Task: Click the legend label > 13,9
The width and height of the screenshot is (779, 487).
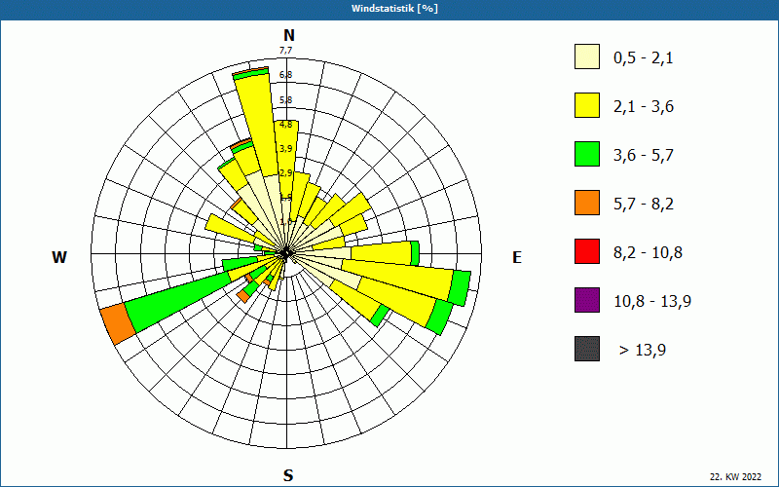Action: (643, 351)
